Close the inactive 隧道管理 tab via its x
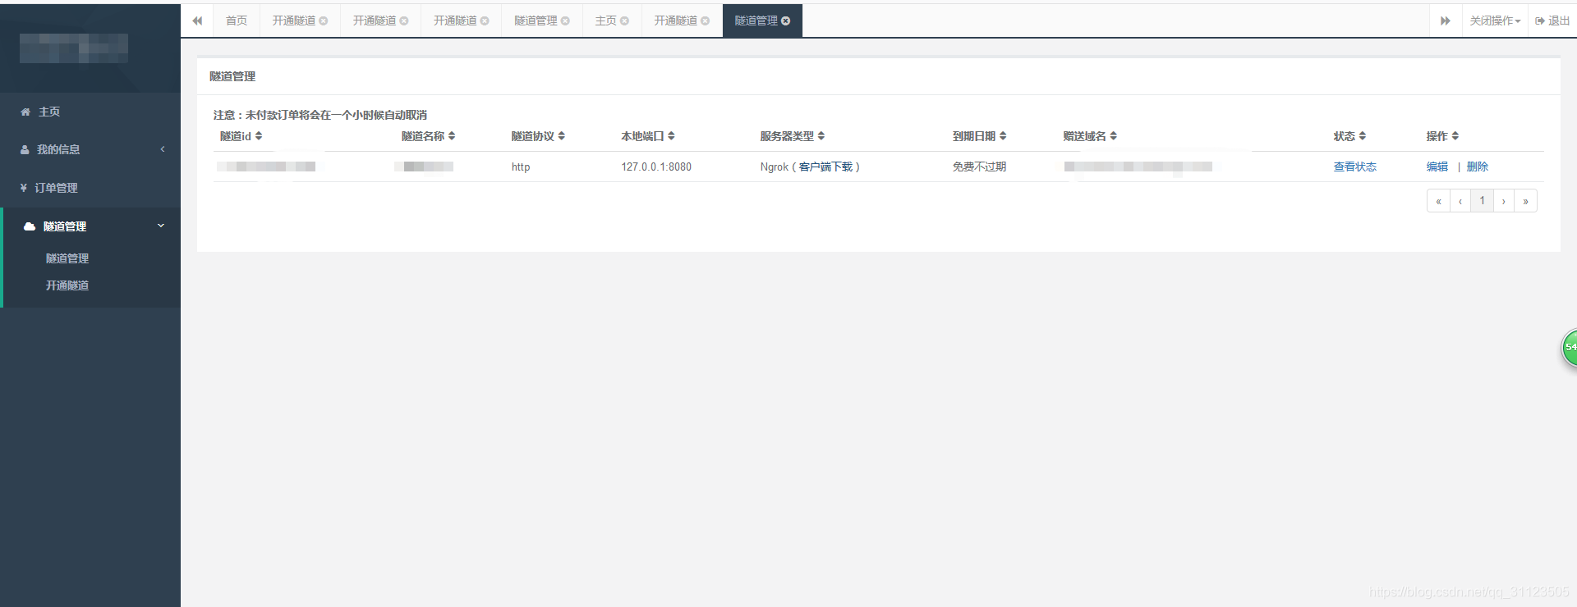 click(x=565, y=21)
